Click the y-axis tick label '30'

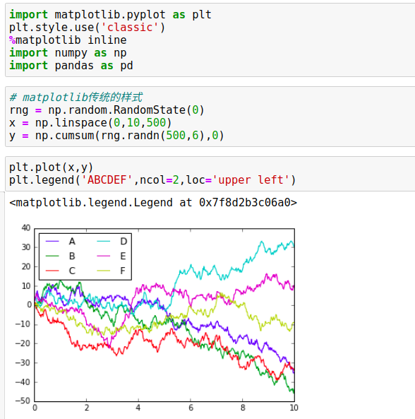coord(26,247)
